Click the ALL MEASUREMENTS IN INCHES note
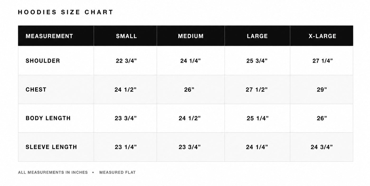 point(53,172)
